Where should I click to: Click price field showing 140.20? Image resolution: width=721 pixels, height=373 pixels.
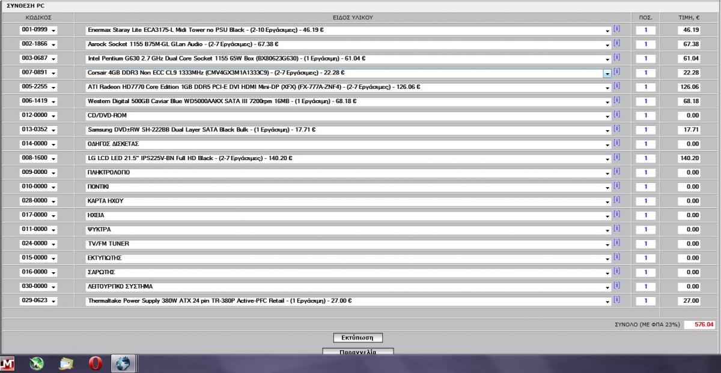click(x=689, y=158)
